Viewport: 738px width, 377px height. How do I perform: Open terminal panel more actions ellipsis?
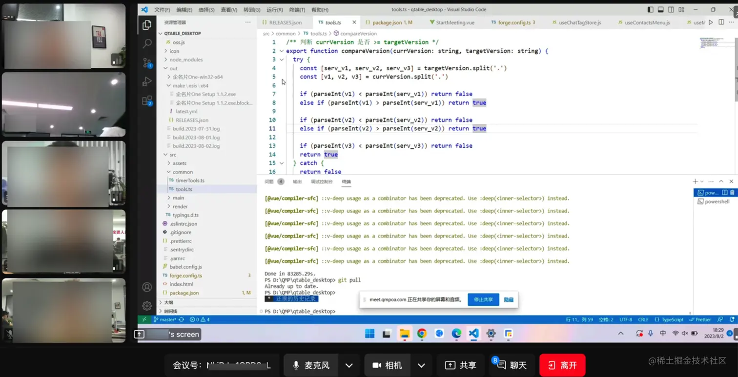[711, 181]
